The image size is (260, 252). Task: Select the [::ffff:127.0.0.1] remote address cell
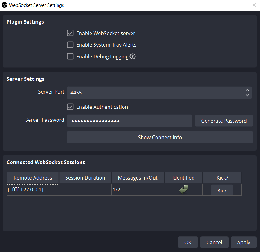click(32, 190)
